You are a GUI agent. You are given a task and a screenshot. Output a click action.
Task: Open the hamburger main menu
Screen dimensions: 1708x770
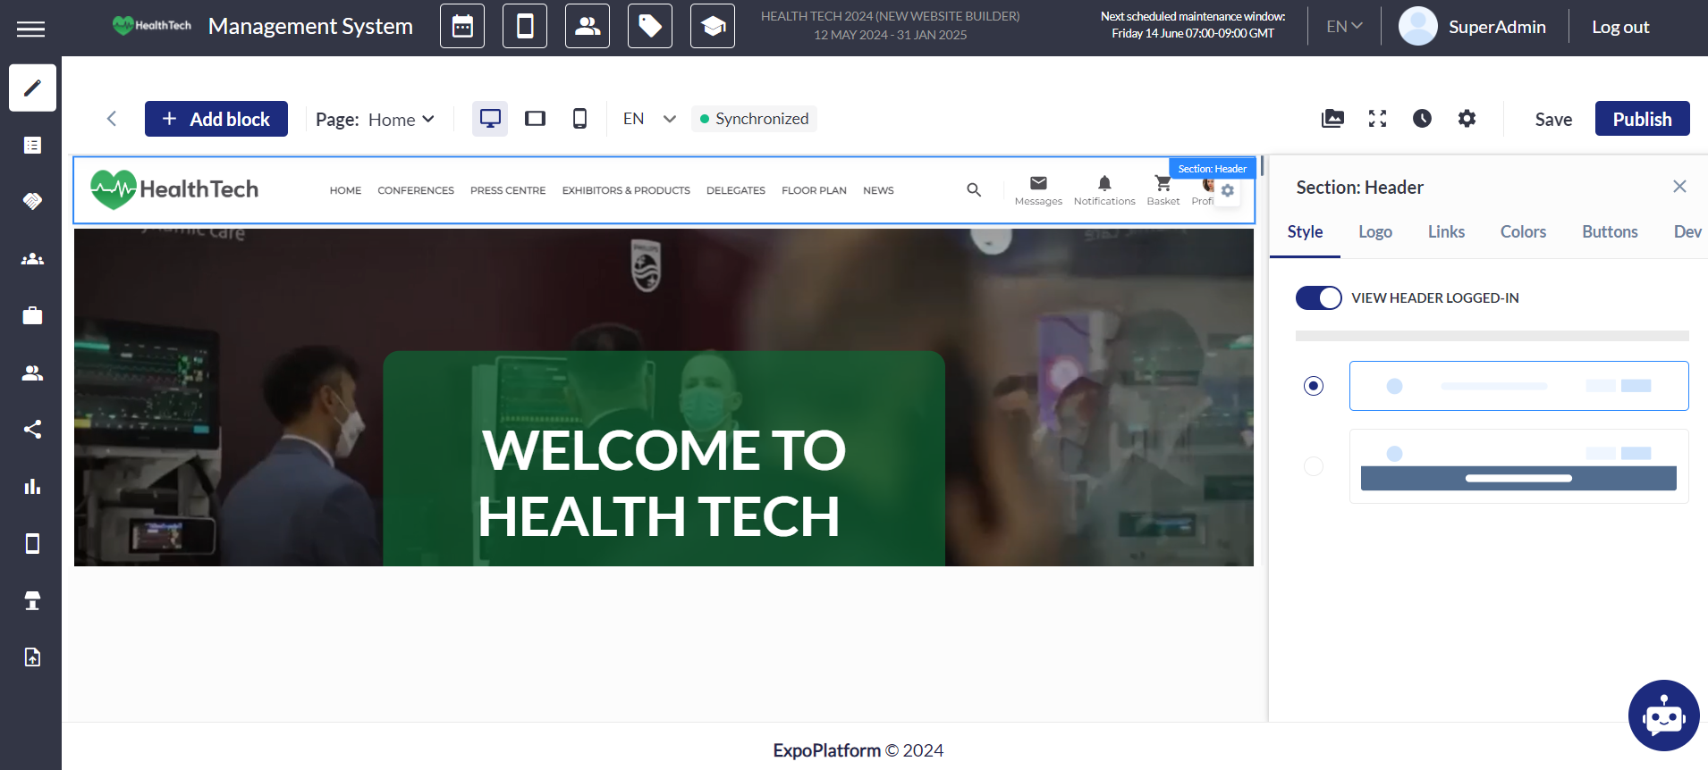(x=30, y=29)
